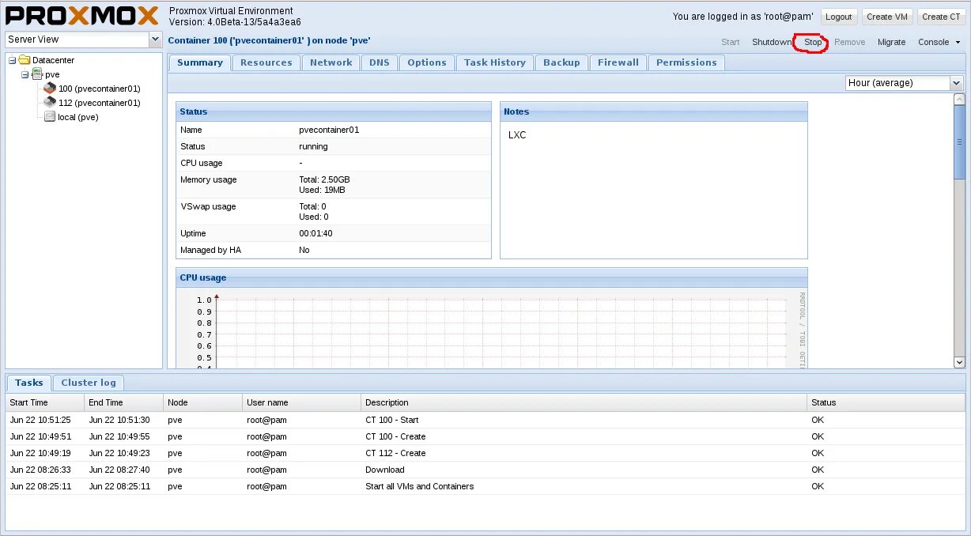The image size is (971, 536).
Task: Sort tasks by Start Time column
Action: [x=44, y=402]
